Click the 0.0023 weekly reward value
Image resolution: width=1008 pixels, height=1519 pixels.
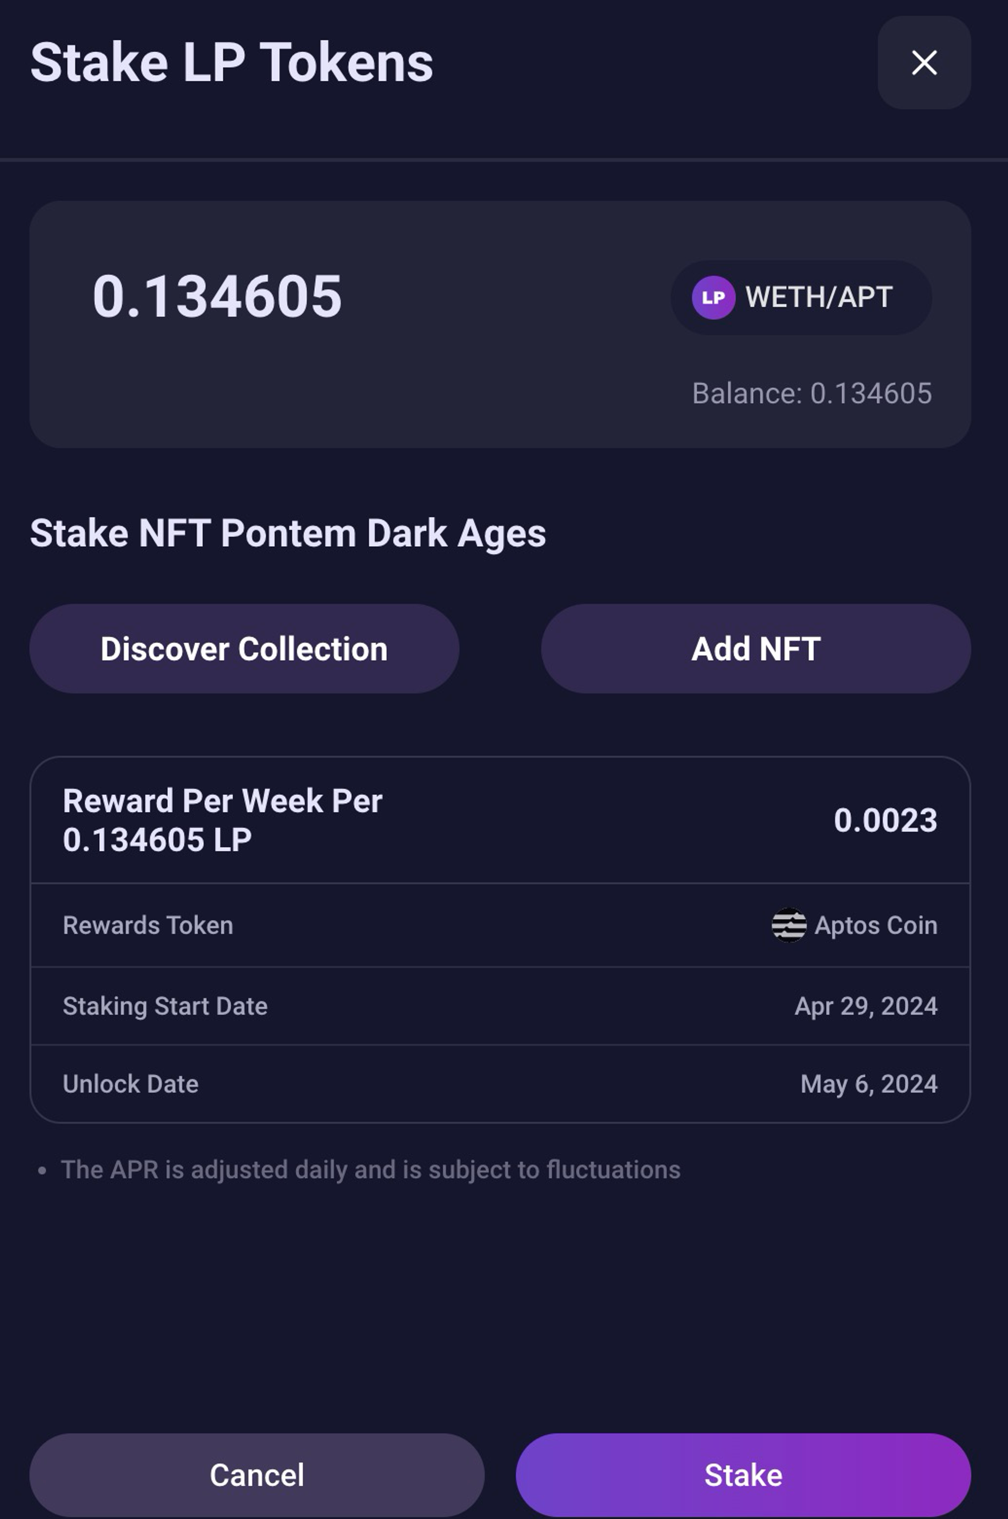coord(885,820)
